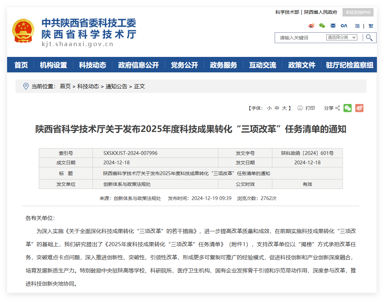Click the 成文日期 value 2024-12-18
Viewport: 384px width, 300px height.
point(116,163)
